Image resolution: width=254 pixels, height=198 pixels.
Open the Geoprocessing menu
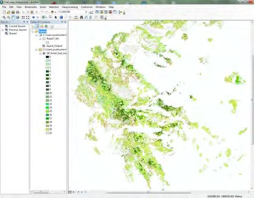pos(70,7)
